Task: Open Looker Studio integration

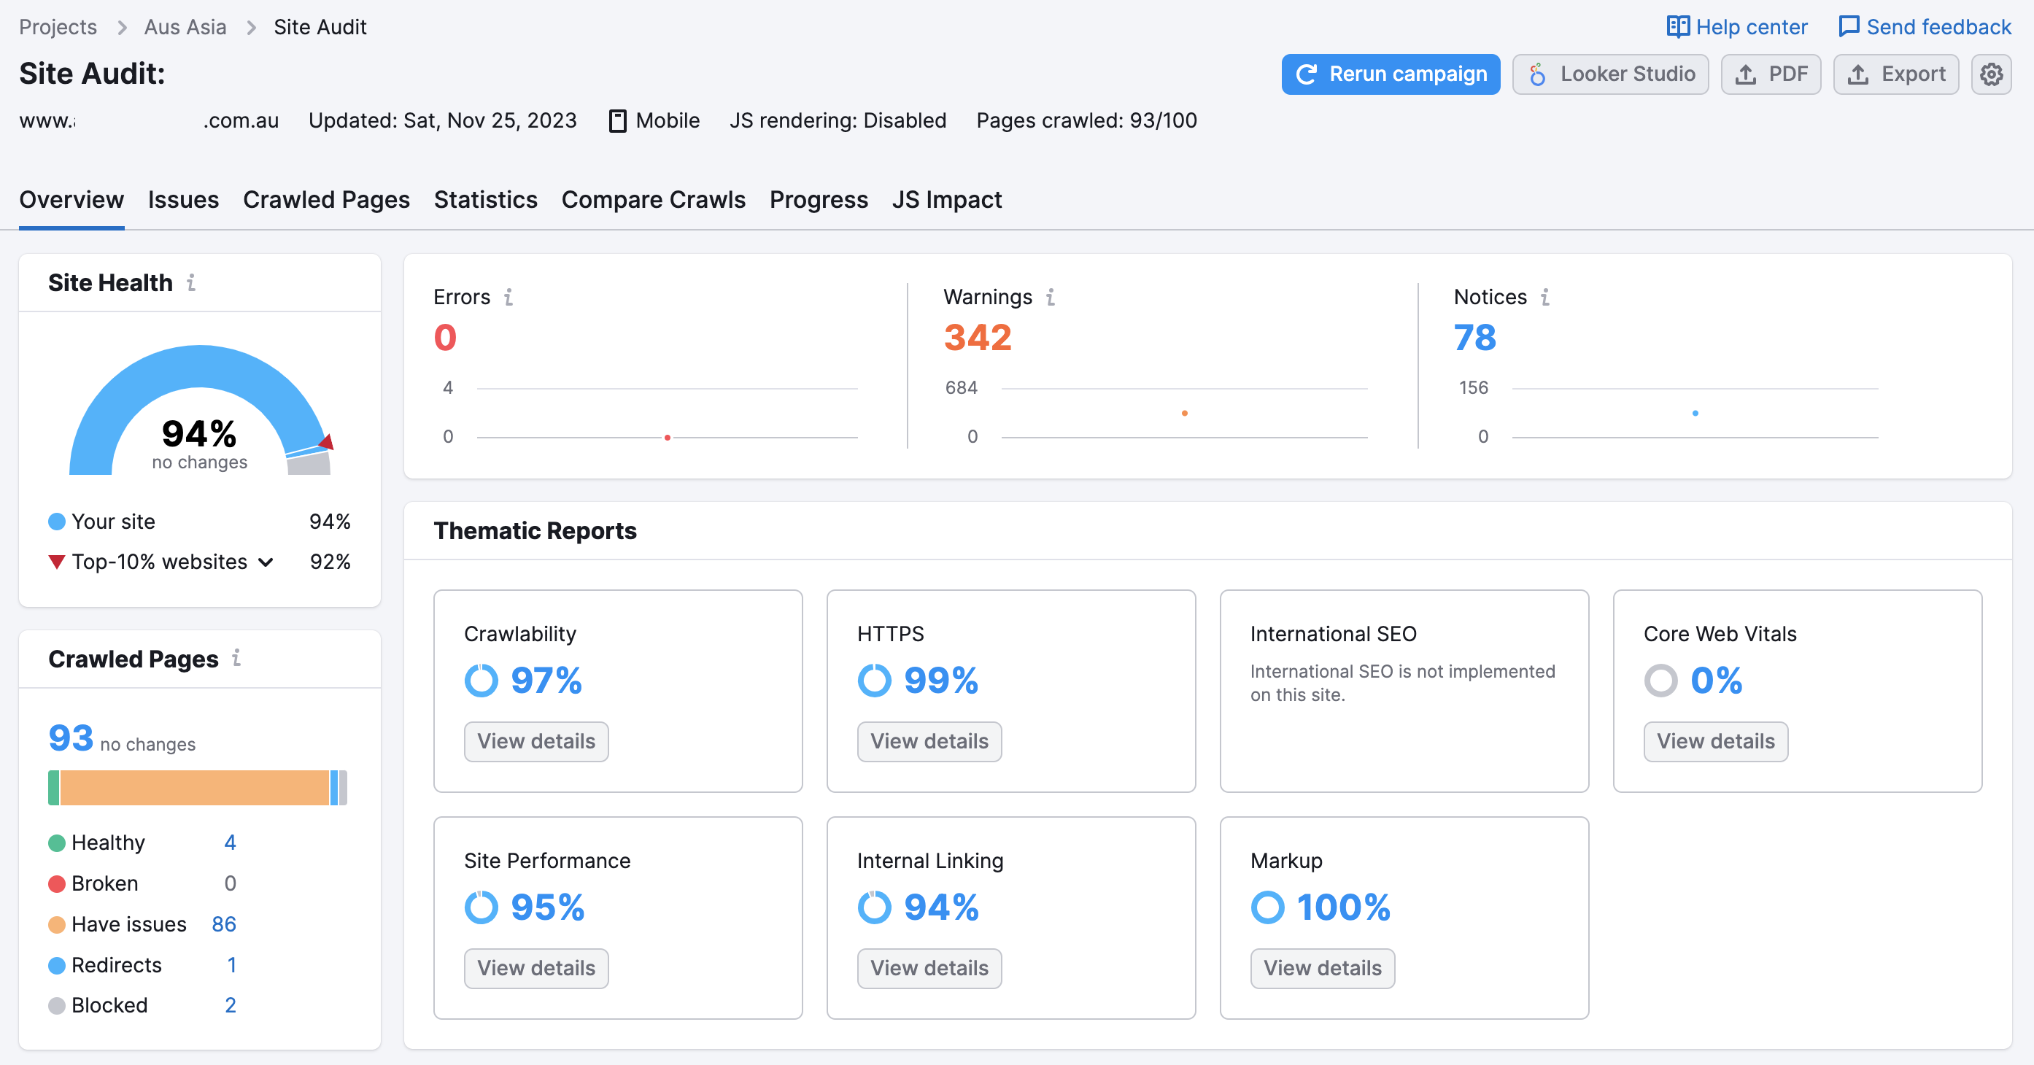Action: [x=1610, y=74]
